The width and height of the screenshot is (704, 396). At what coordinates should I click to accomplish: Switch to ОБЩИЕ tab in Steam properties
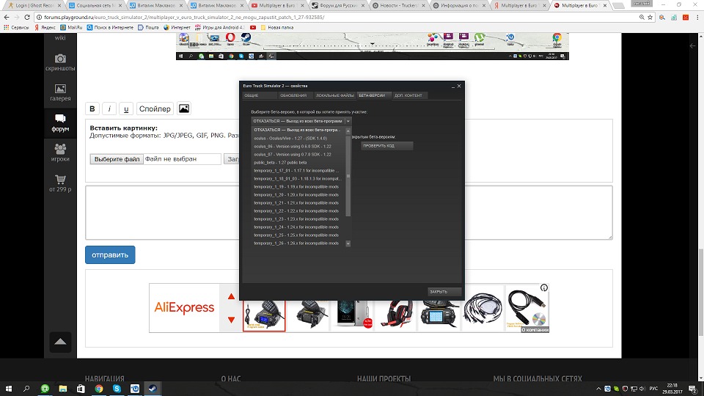(x=259, y=95)
